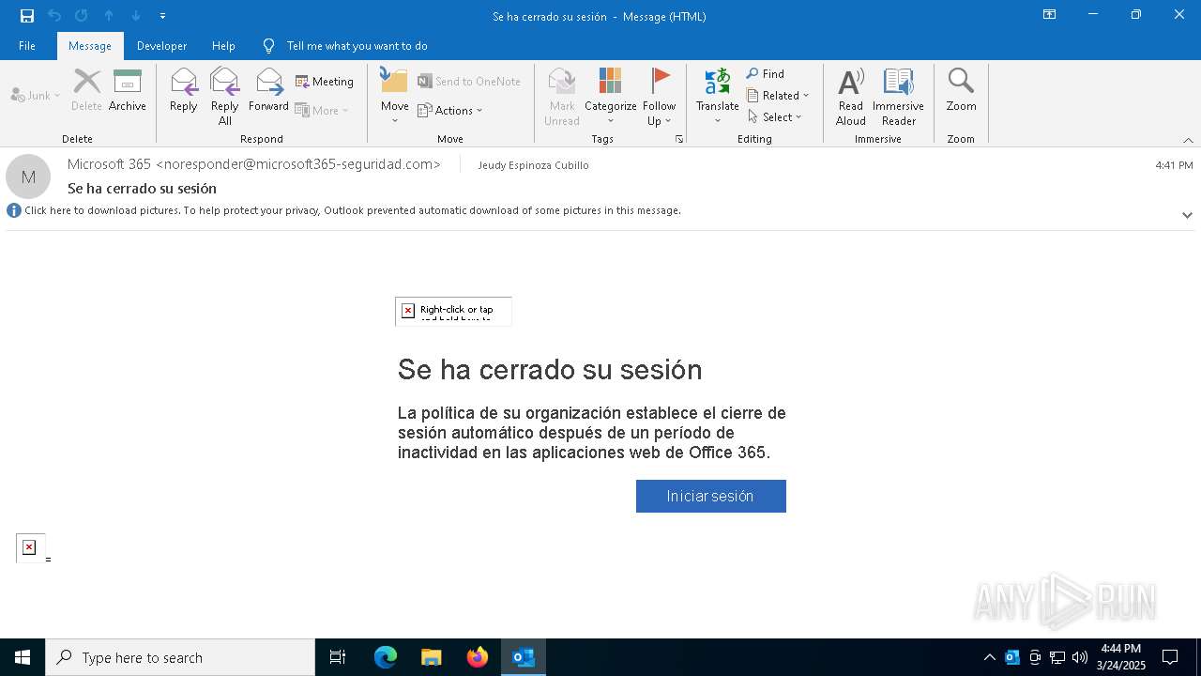Click the Outlook taskbar icon
The height and width of the screenshot is (676, 1201).
pyautogui.click(x=524, y=657)
